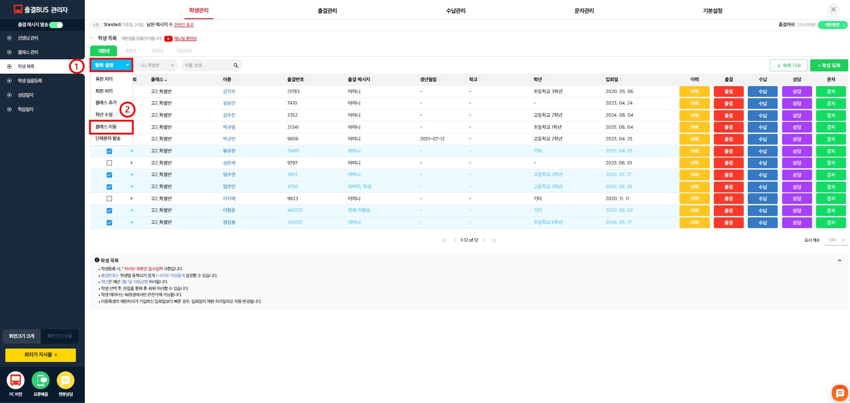Click the 학생 등록 button
This screenshot has width=850, height=403.
pos(829,66)
